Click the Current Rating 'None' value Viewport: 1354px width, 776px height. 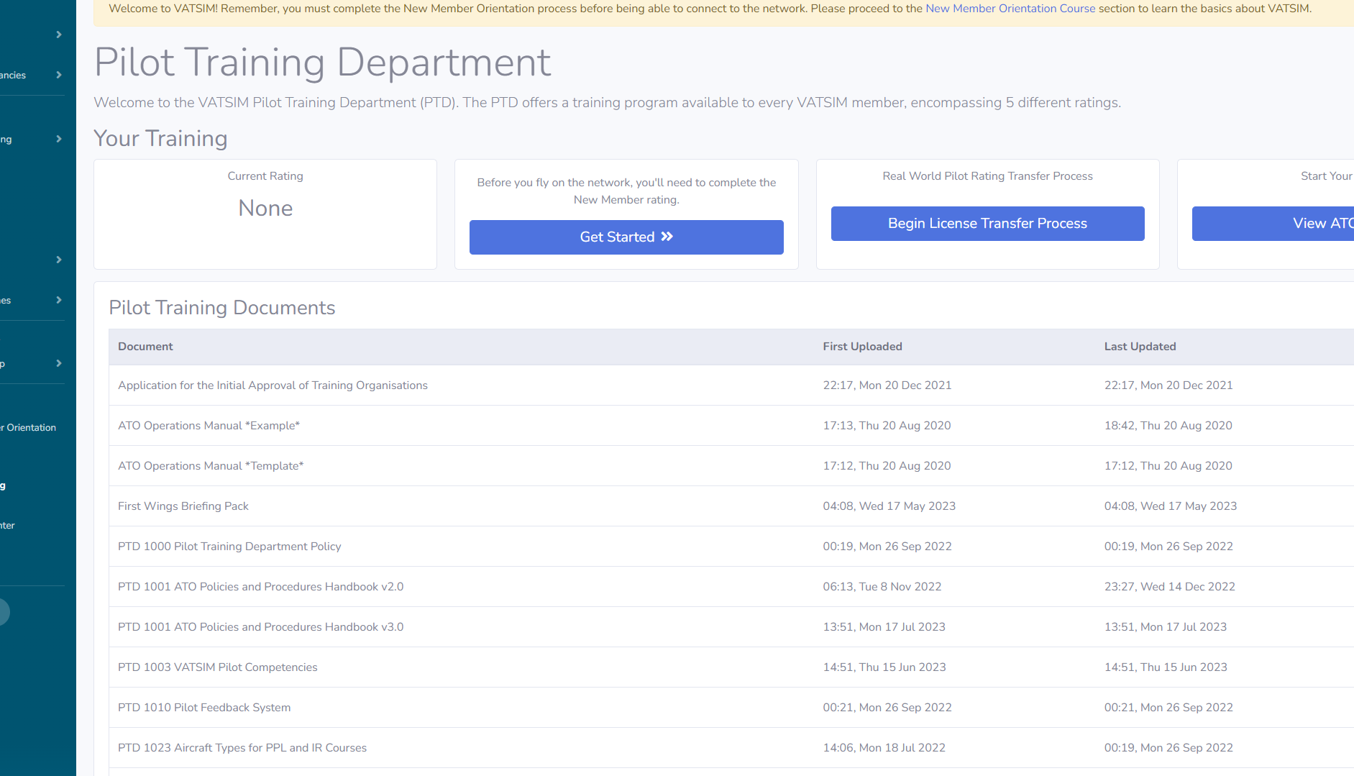tap(265, 208)
